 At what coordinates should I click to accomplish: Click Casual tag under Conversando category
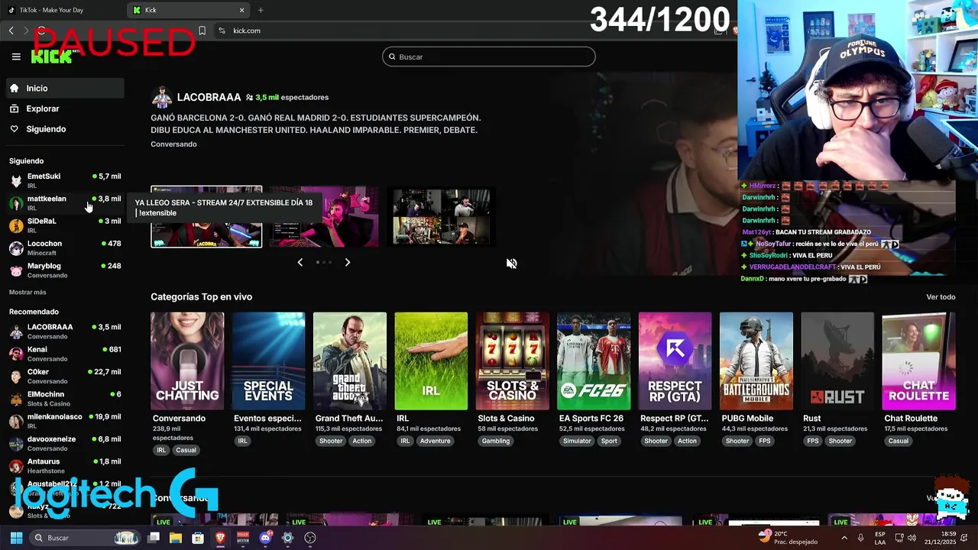(186, 450)
